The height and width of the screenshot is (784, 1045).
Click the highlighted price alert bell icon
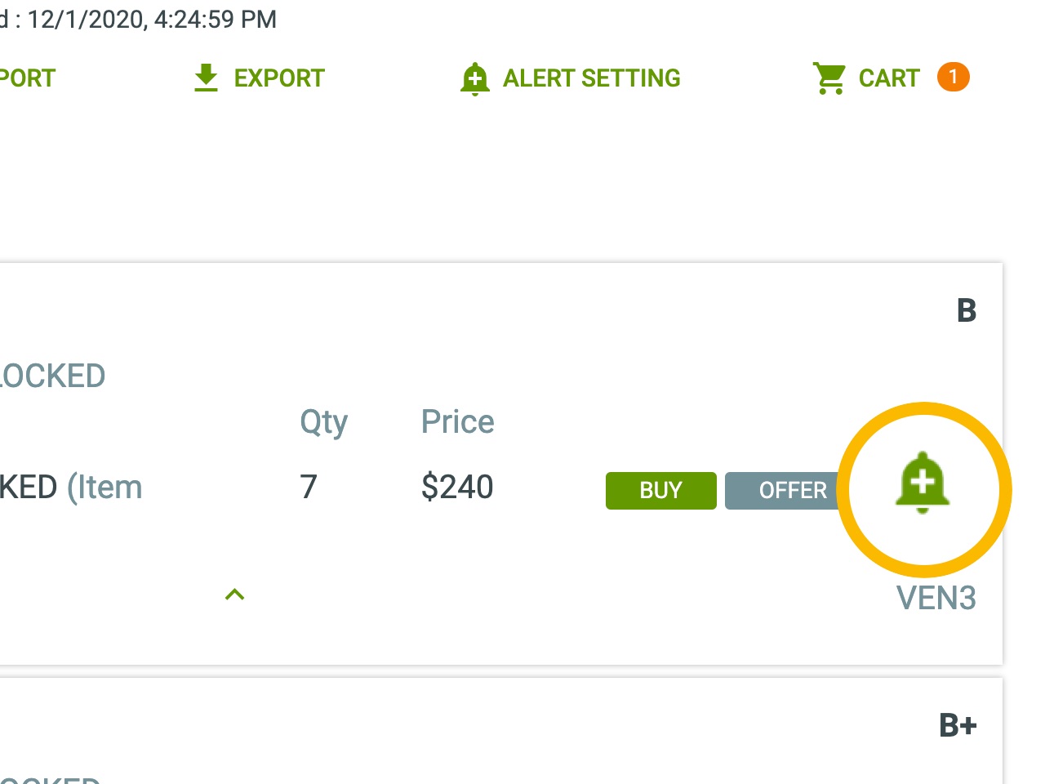[x=923, y=486]
